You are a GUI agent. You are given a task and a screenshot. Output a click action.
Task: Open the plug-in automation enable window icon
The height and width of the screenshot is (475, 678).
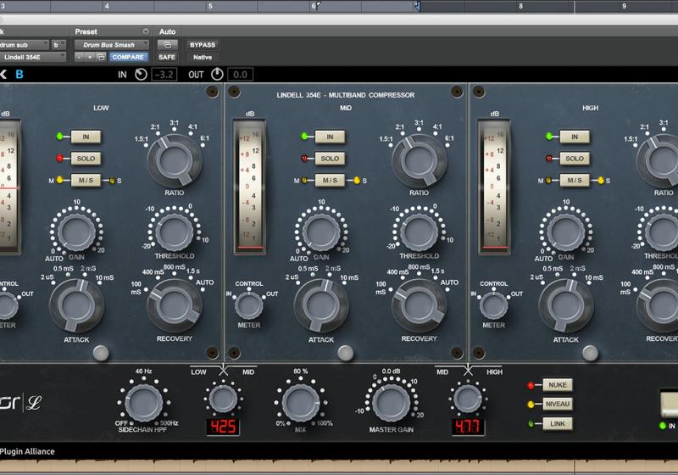coord(167,45)
